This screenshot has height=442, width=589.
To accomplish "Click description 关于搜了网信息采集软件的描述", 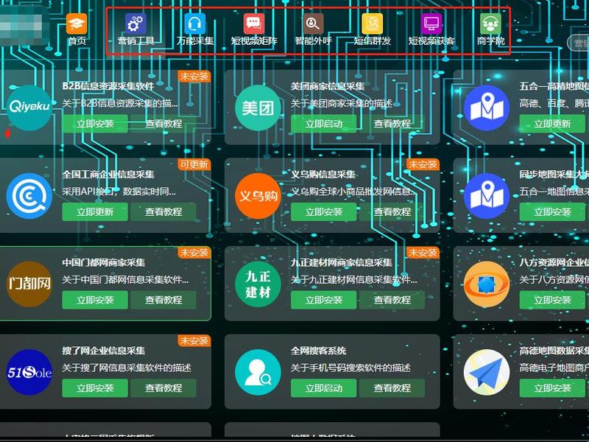I will (127, 368).
